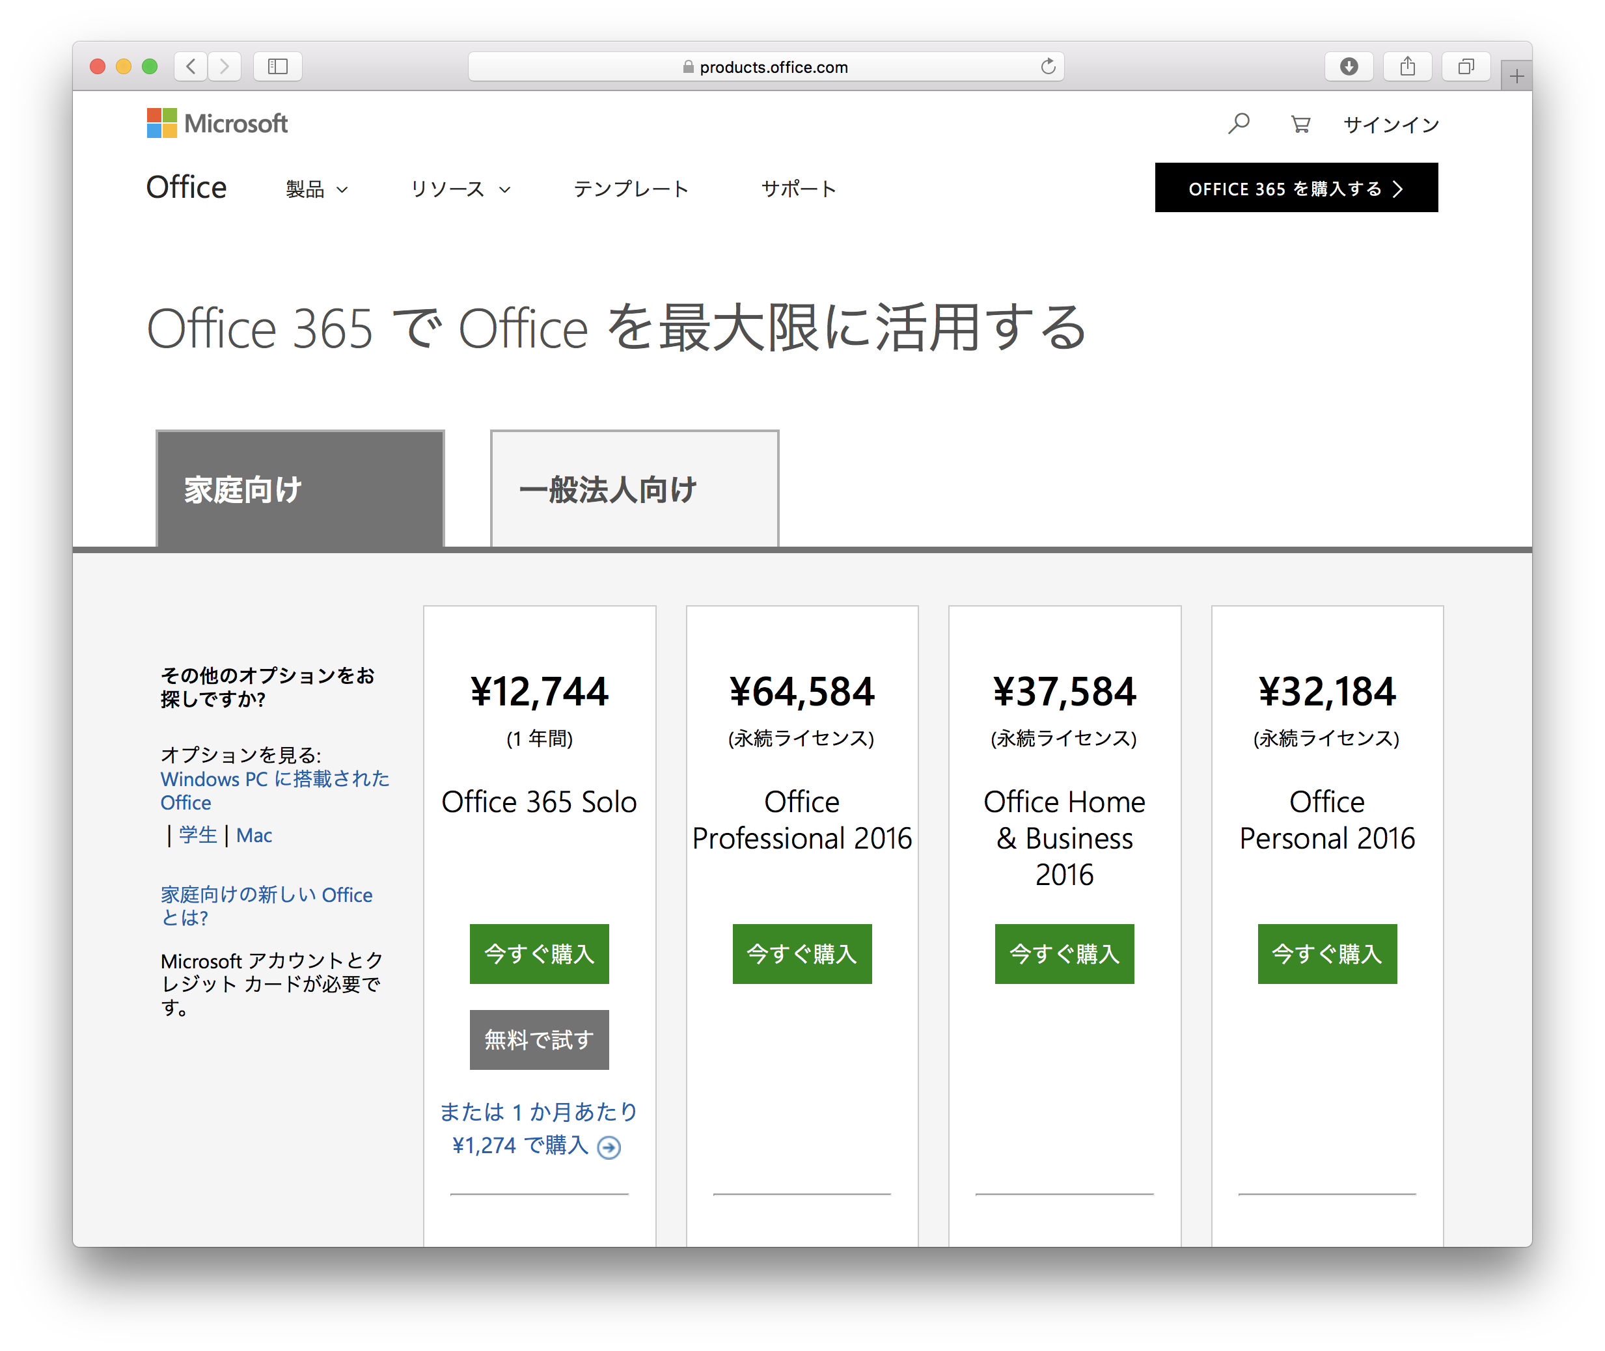The width and height of the screenshot is (1605, 1351).
Task: Open the search magnifier icon on Microsoft header
Action: (1239, 123)
